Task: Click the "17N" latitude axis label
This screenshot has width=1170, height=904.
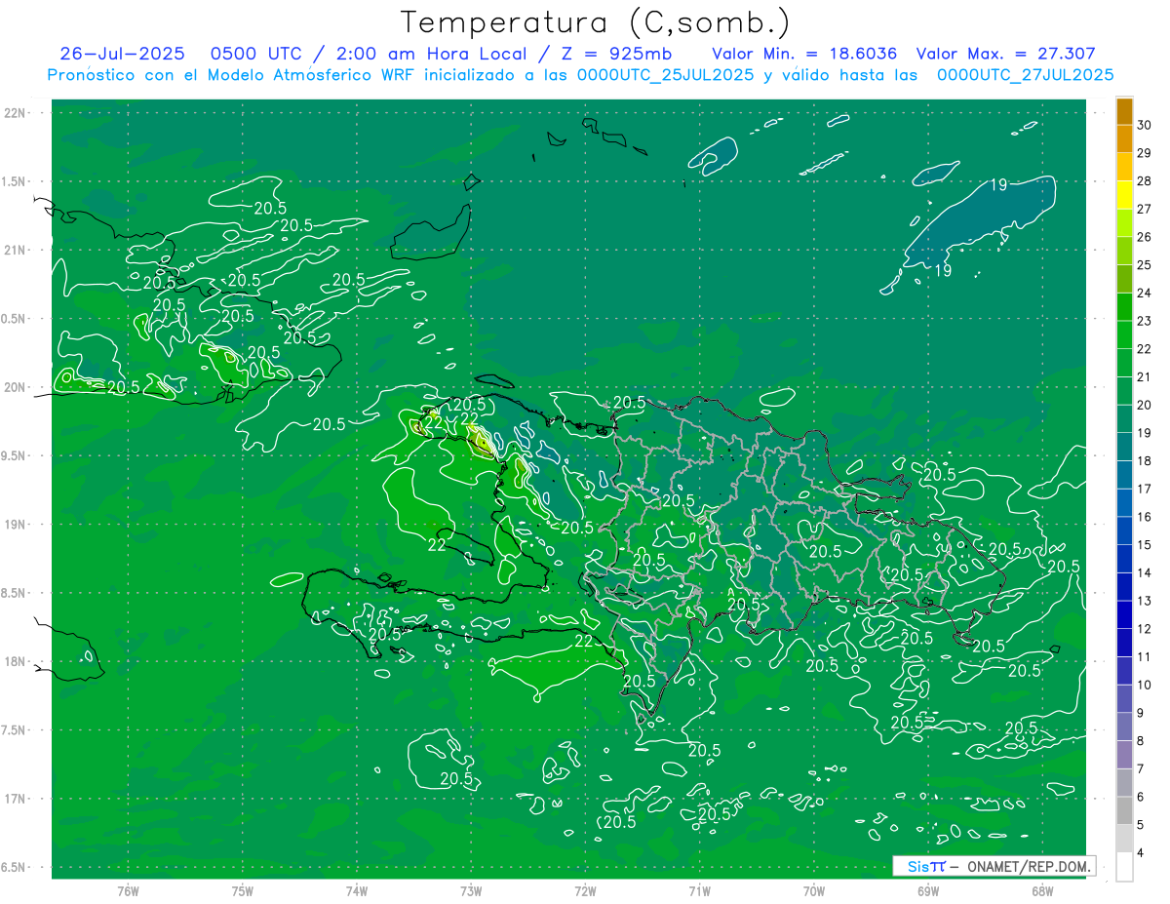Action: (x=15, y=799)
